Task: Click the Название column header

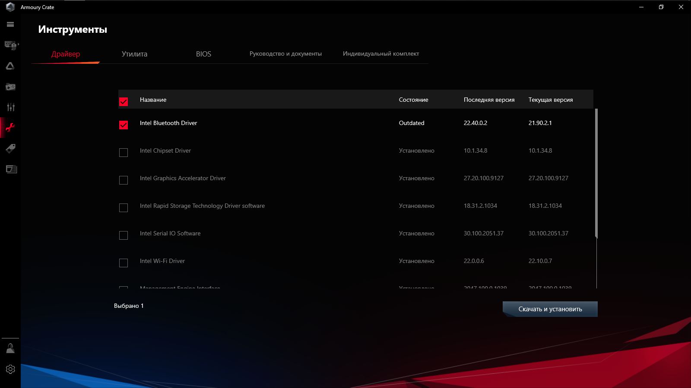Action: 153,100
